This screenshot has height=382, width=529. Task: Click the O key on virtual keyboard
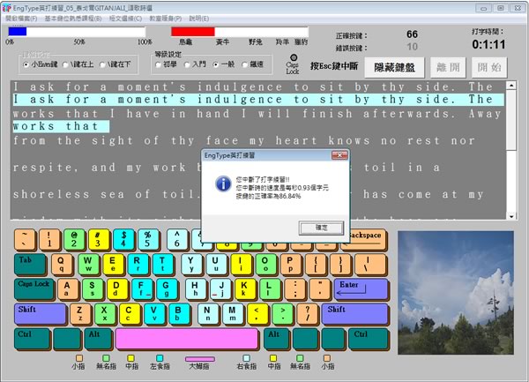click(265, 265)
